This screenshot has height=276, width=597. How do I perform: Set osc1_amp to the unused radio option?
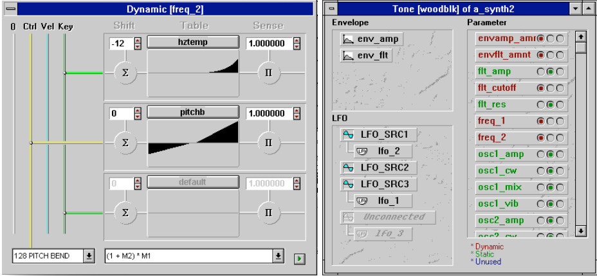click(560, 154)
